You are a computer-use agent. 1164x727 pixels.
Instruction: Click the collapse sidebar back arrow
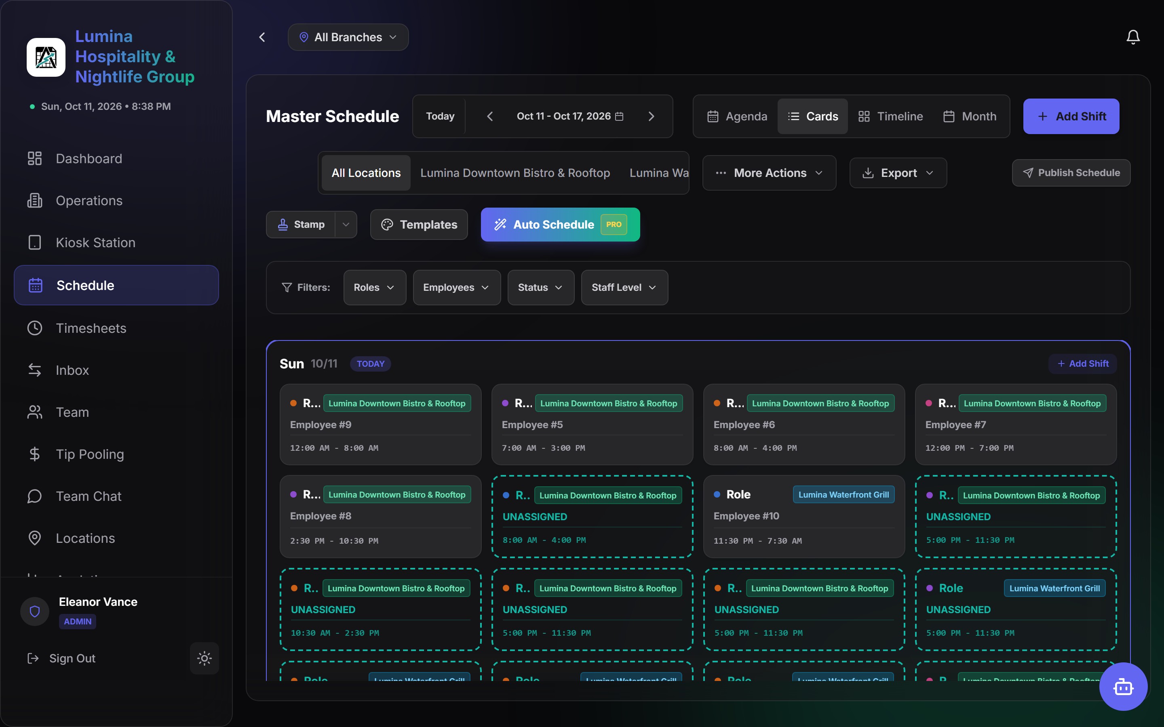click(x=262, y=37)
